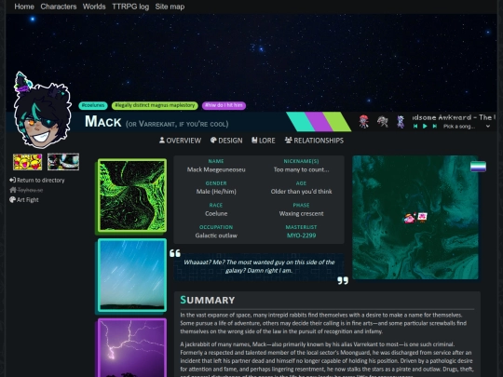
Task: Open the Home nav link
Action: 24,7
